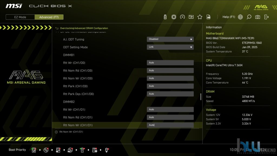This screenshot has height=156, width=277.
Task: Click the board info card icon
Action: 191,17
